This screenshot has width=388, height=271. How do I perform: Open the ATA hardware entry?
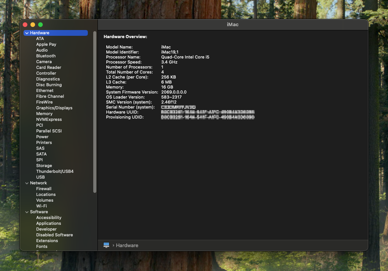tap(40, 38)
